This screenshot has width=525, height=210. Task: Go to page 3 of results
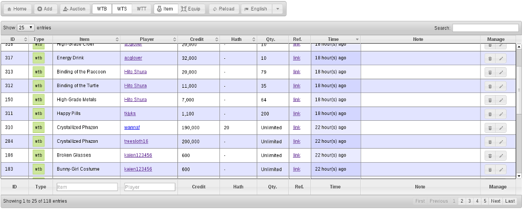(469, 201)
